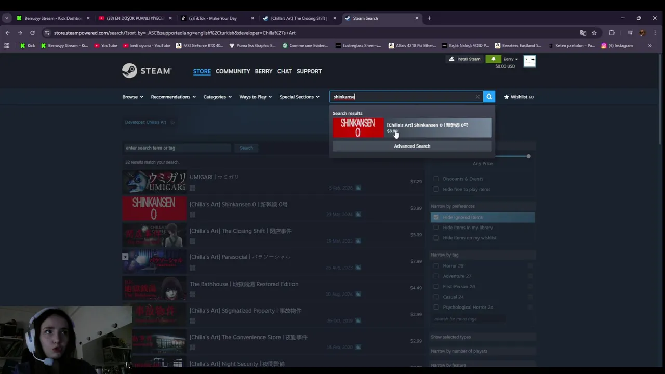Toggle Hide ignored items checkbox

point(436,217)
